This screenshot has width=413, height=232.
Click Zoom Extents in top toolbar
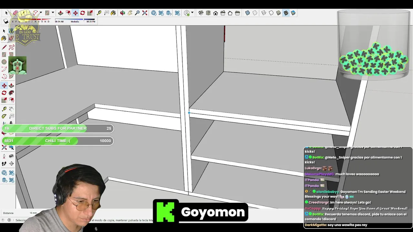[x=145, y=13]
